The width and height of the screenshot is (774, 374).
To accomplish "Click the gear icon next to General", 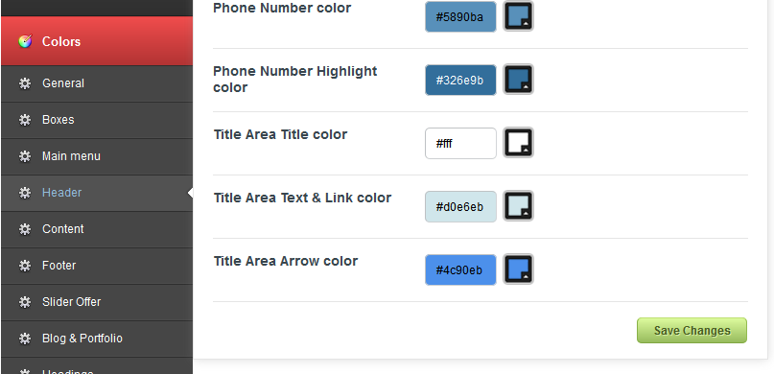I will coord(25,83).
